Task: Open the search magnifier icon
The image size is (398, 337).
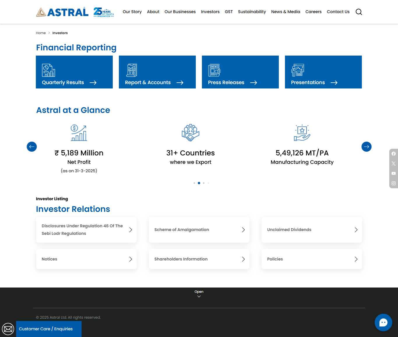Action: coord(359,12)
